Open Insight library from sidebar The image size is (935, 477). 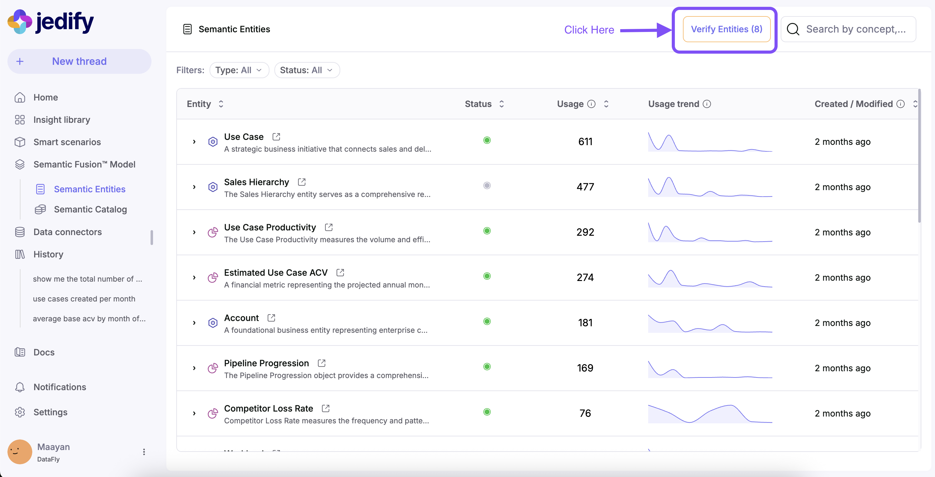click(x=62, y=120)
